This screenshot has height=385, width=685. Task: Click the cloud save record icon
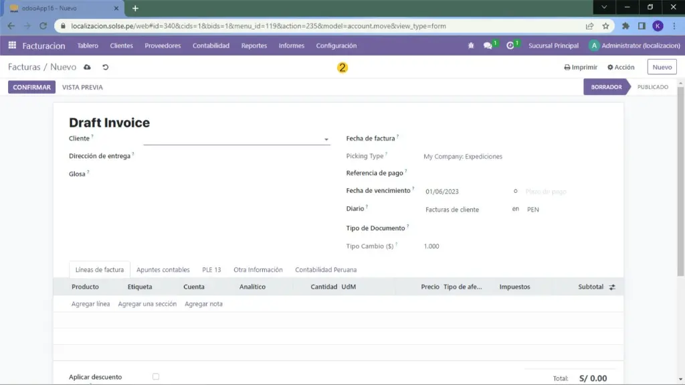click(x=88, y=68)
